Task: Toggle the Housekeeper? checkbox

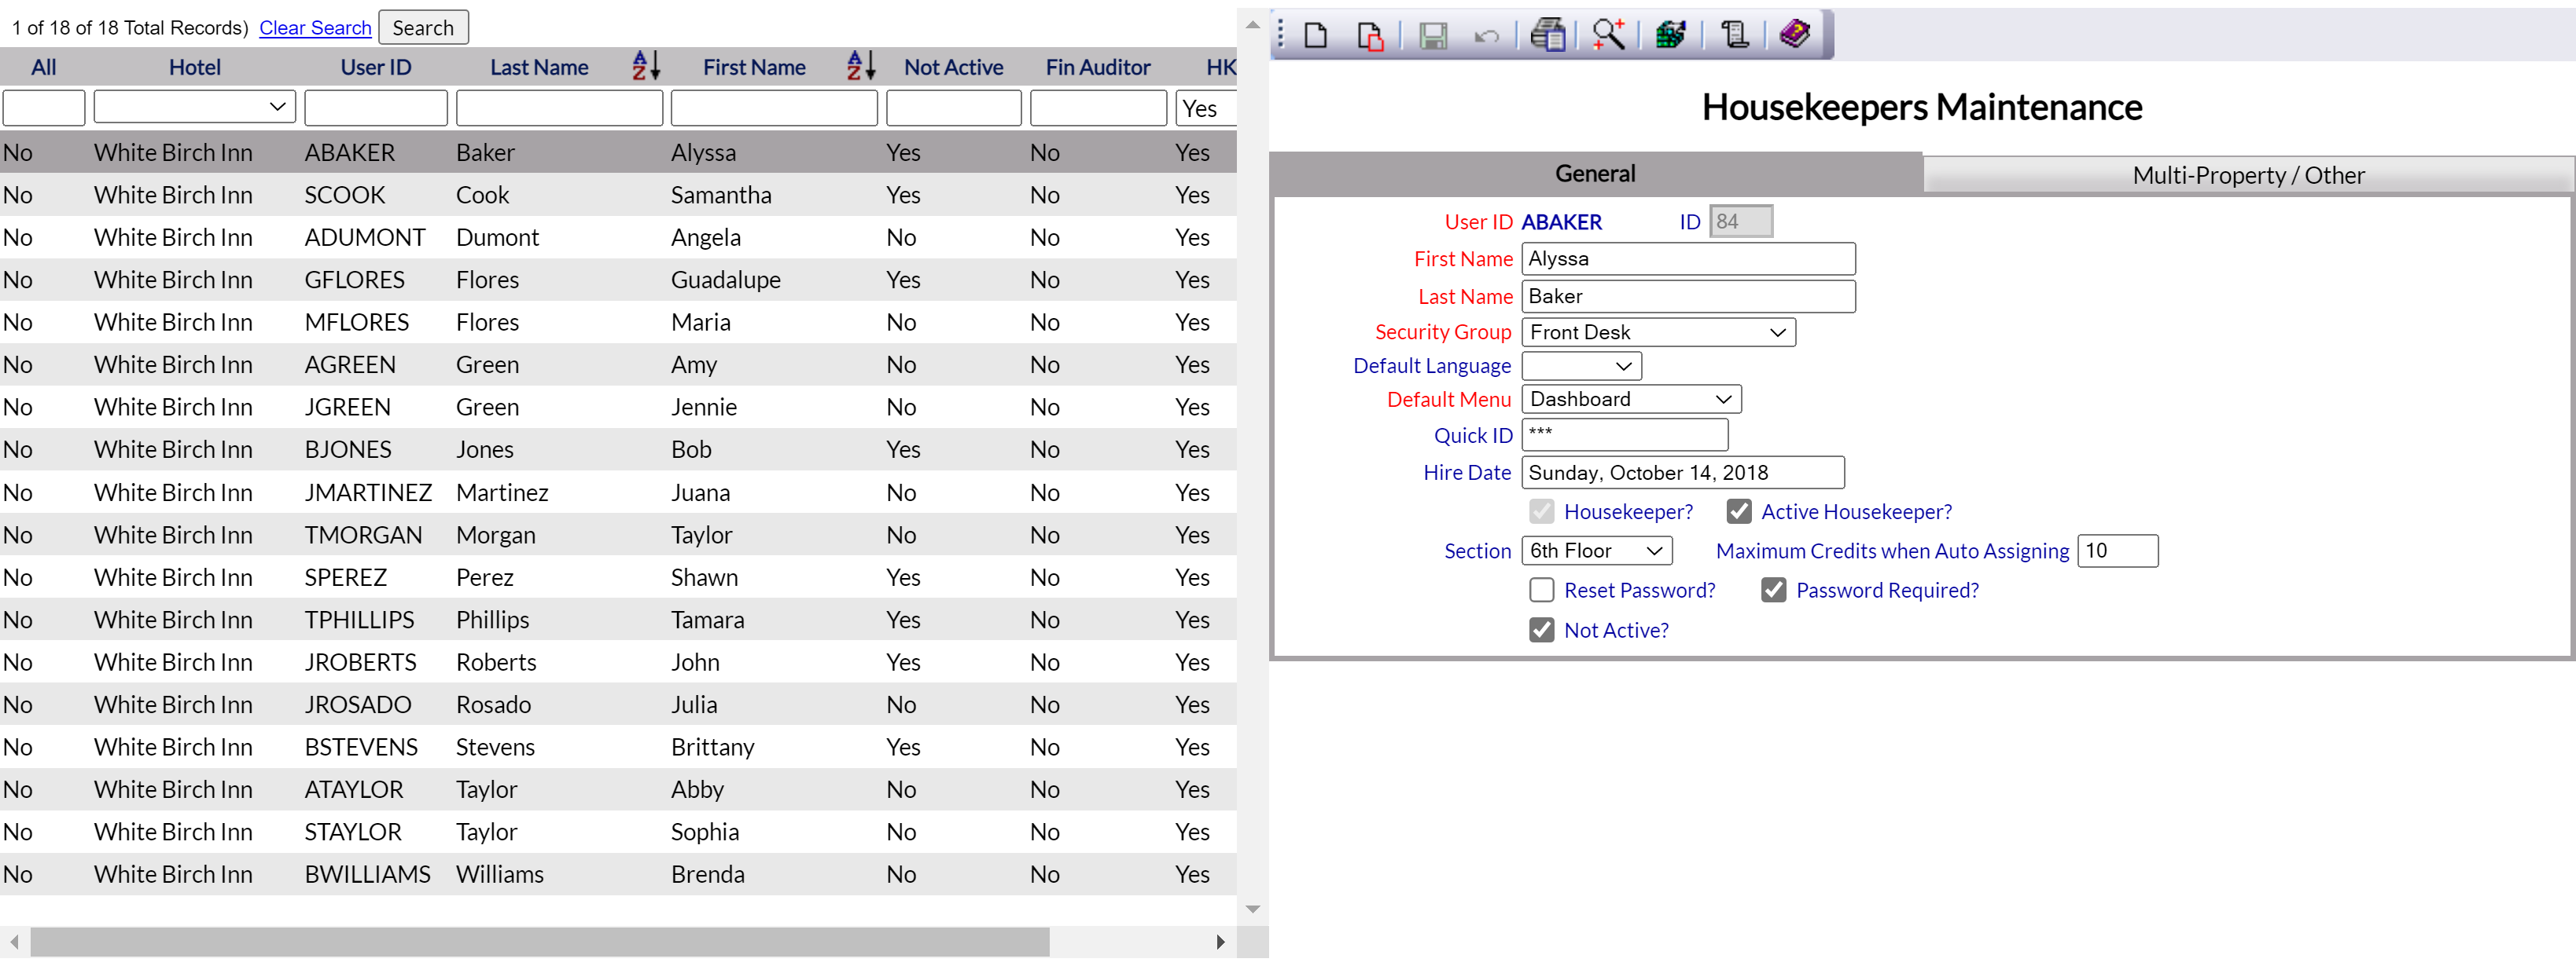Action: click(x=1541, y=511)
